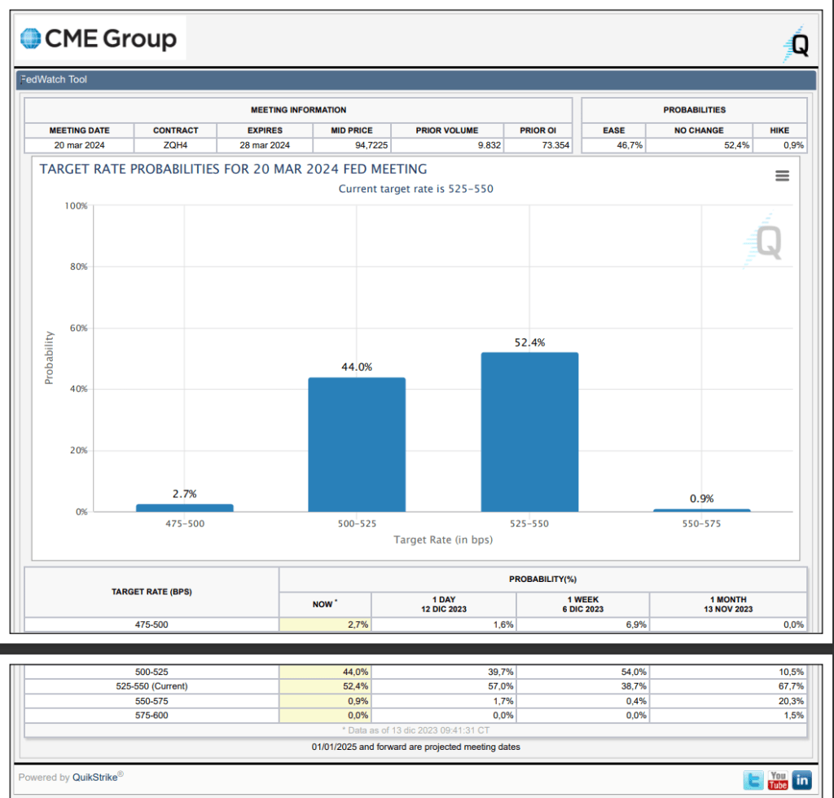Click the CME Group logo
The width and height of the screenshot is (834, 798).
[99, 38]
